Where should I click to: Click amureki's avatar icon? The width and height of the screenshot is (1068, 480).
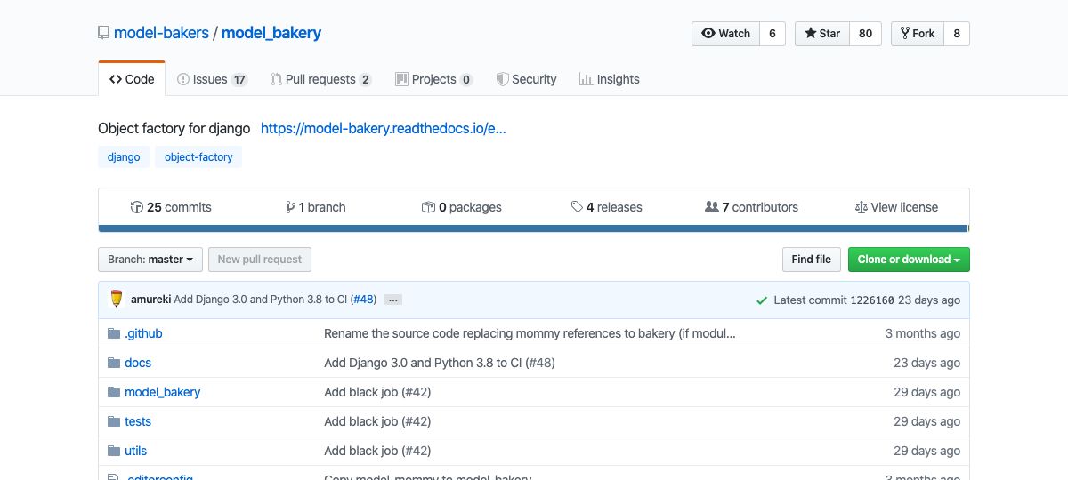[x=116, y=300]
